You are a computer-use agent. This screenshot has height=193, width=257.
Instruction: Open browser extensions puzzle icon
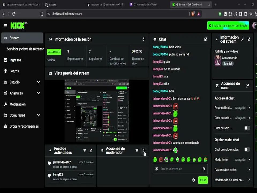click(x=230, y=14)
